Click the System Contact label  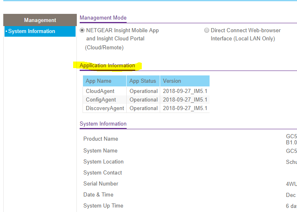tap(103, 173)
